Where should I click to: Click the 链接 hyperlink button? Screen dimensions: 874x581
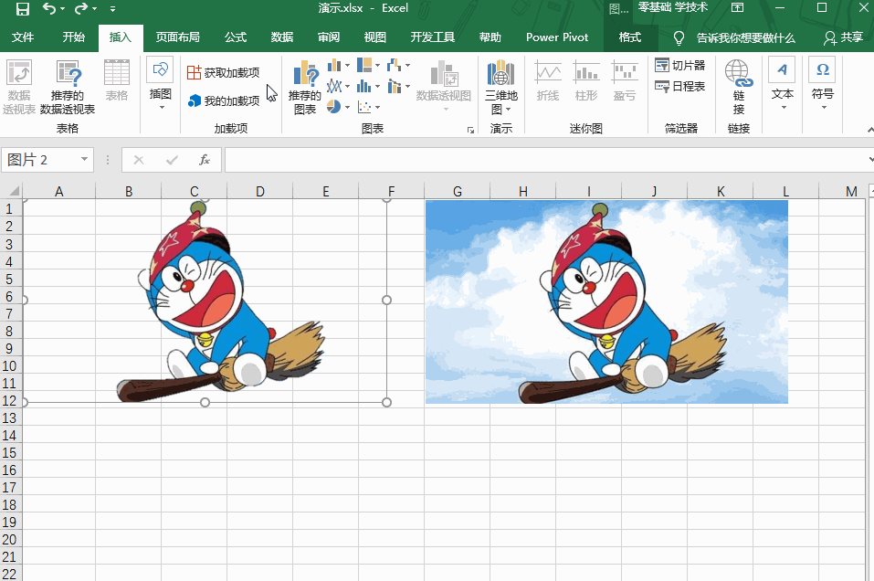(x=739, y=88)
